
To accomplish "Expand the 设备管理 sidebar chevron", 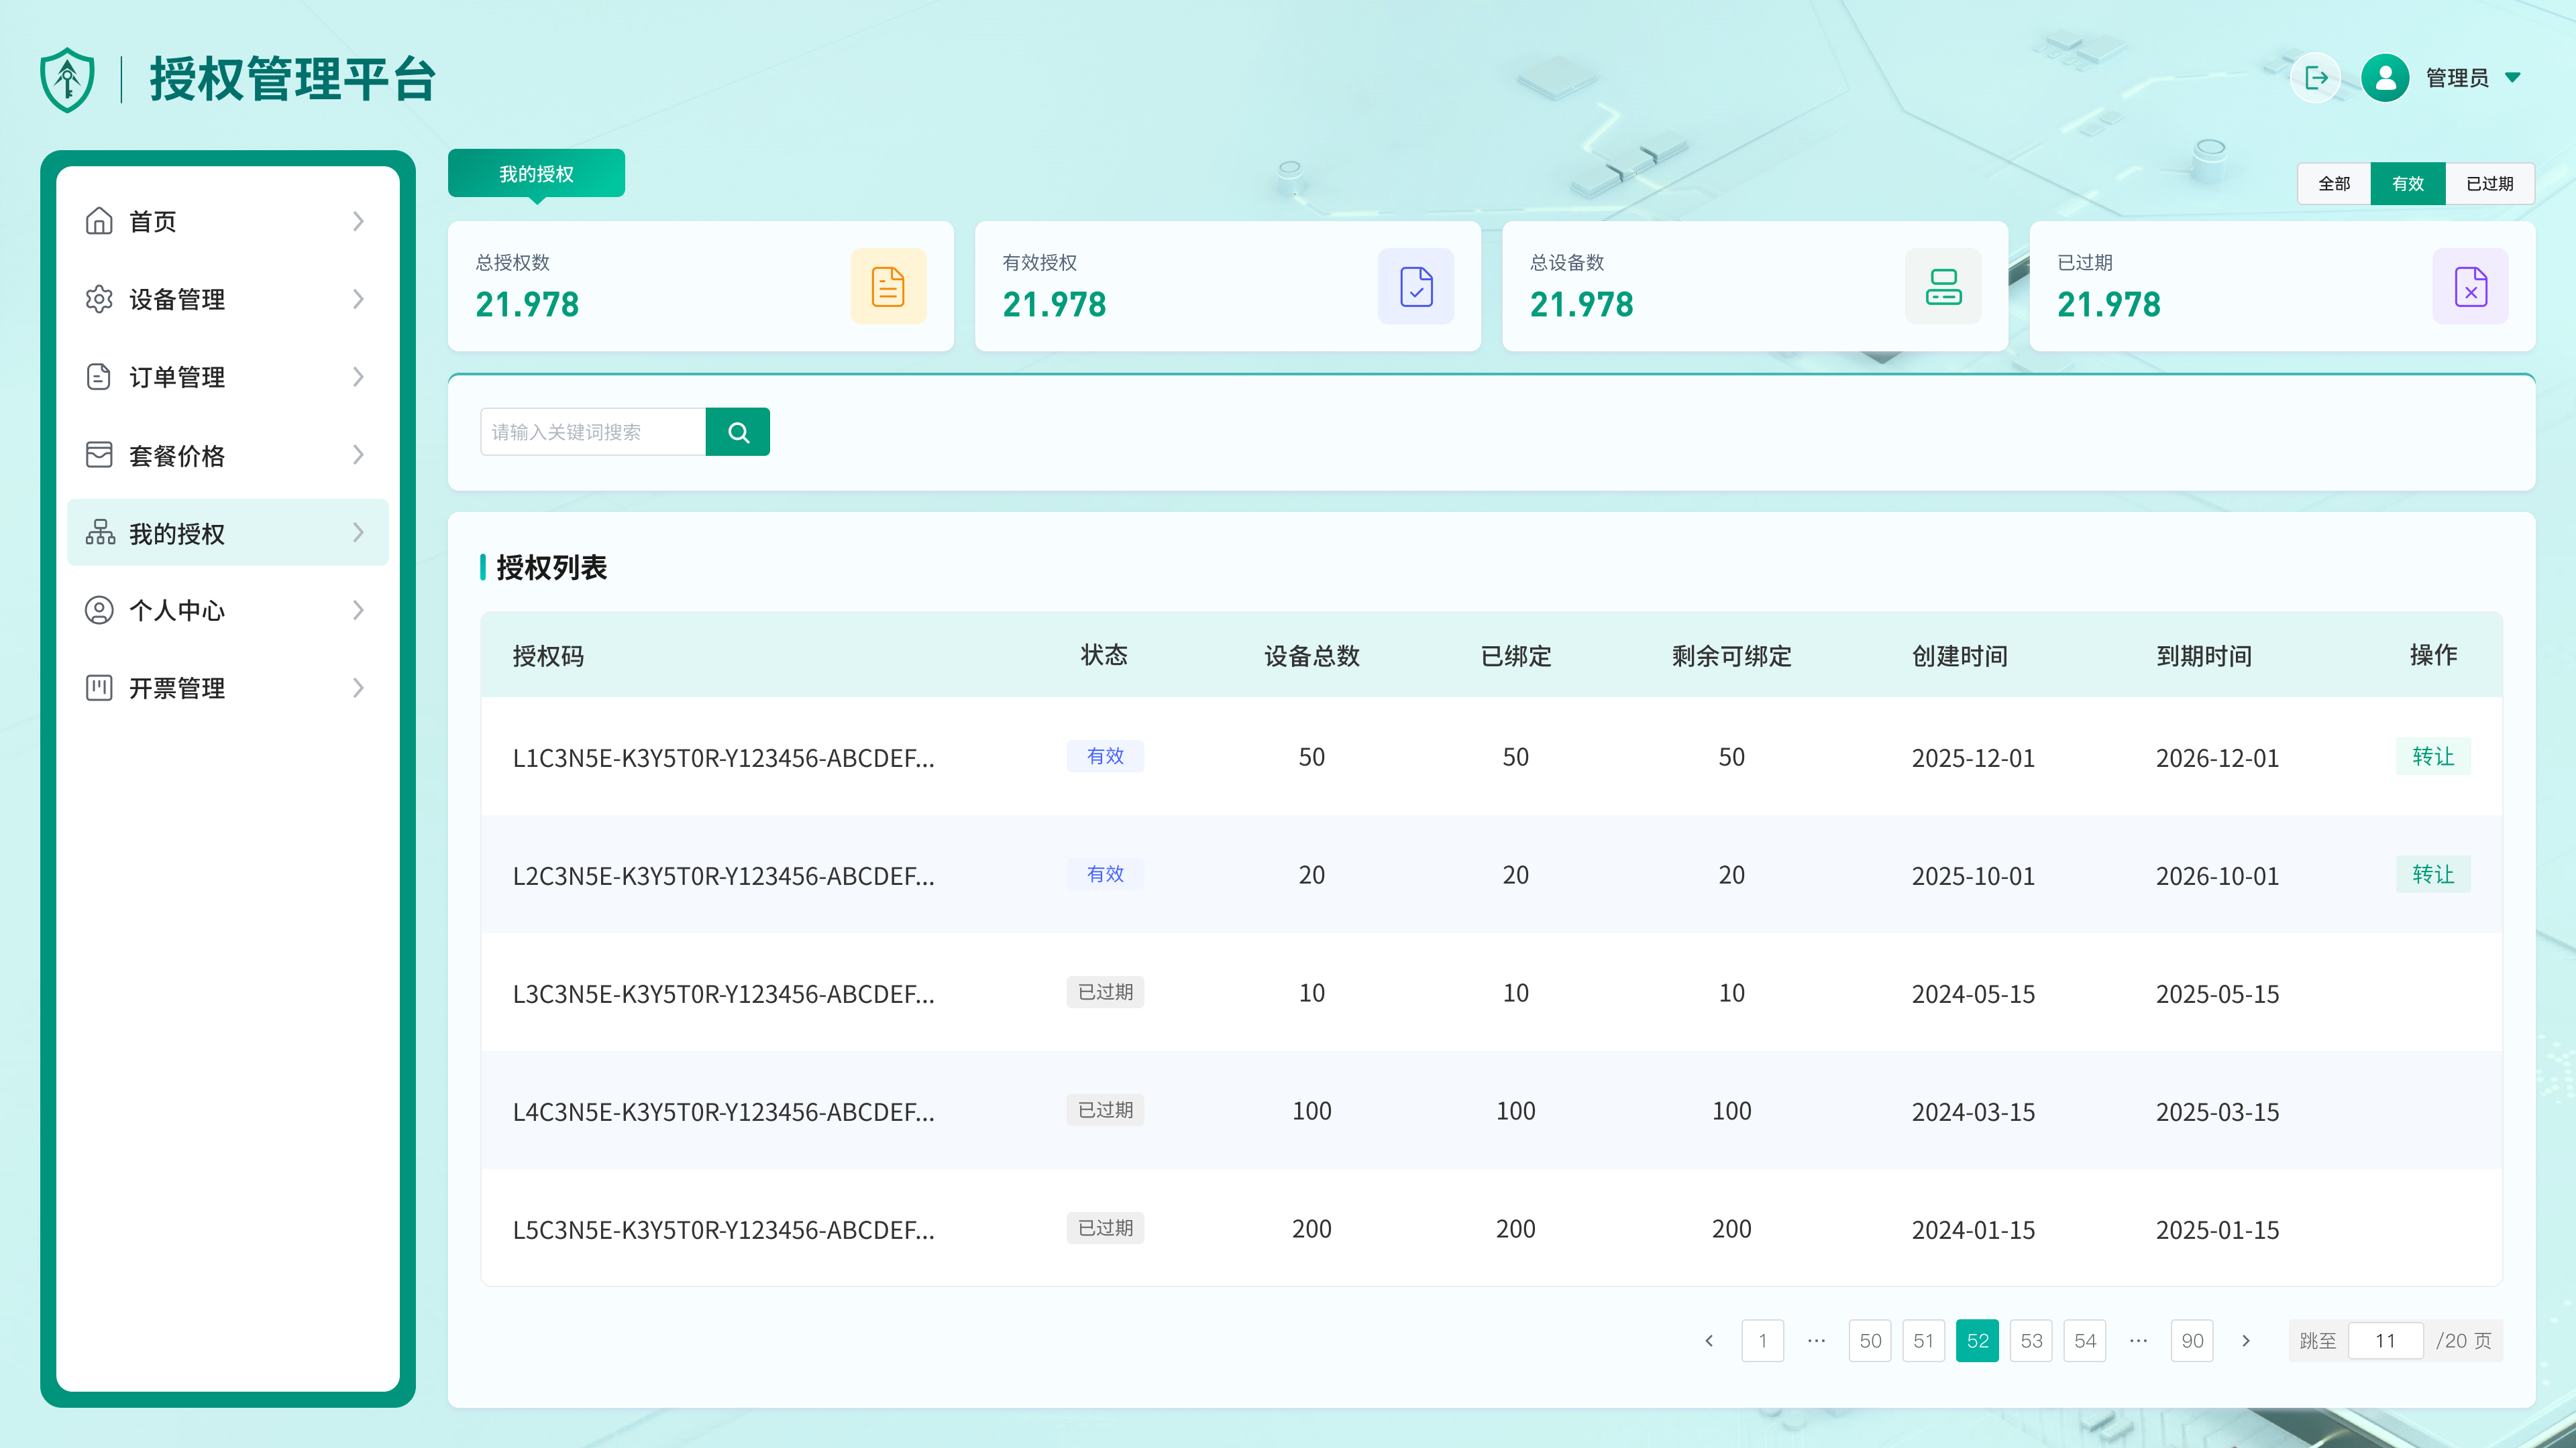I will click(x=358, y=299).
